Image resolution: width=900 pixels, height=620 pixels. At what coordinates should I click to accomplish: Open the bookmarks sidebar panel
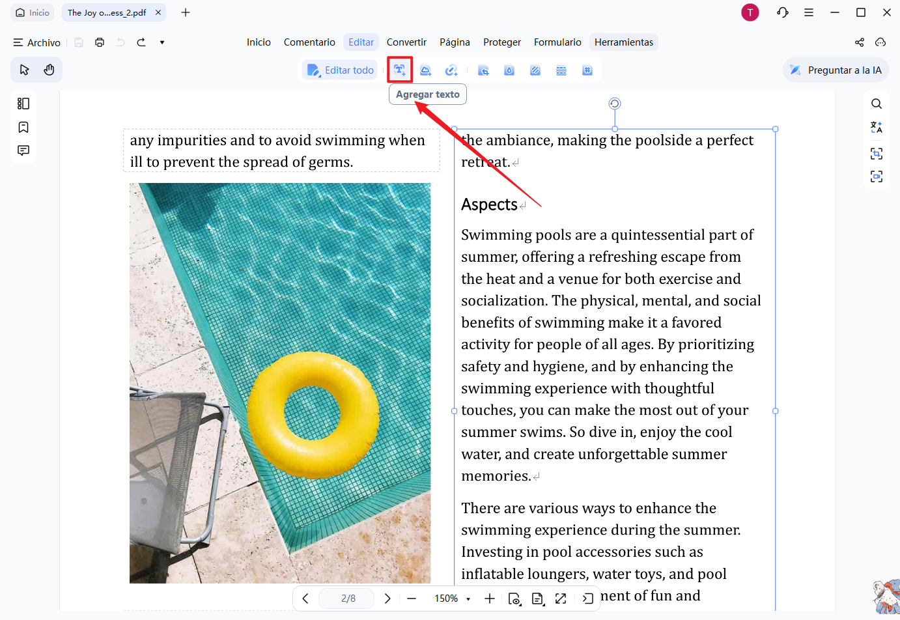23,127
